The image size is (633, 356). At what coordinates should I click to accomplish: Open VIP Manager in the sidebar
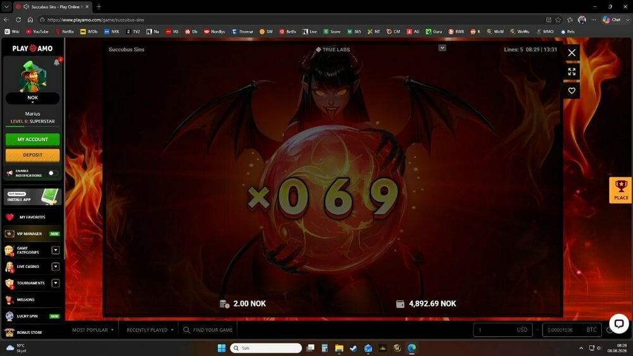click(32, 234)
